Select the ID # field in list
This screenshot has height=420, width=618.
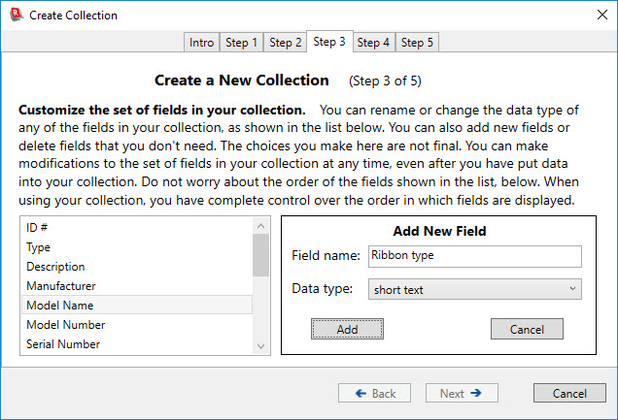(136, 227)
